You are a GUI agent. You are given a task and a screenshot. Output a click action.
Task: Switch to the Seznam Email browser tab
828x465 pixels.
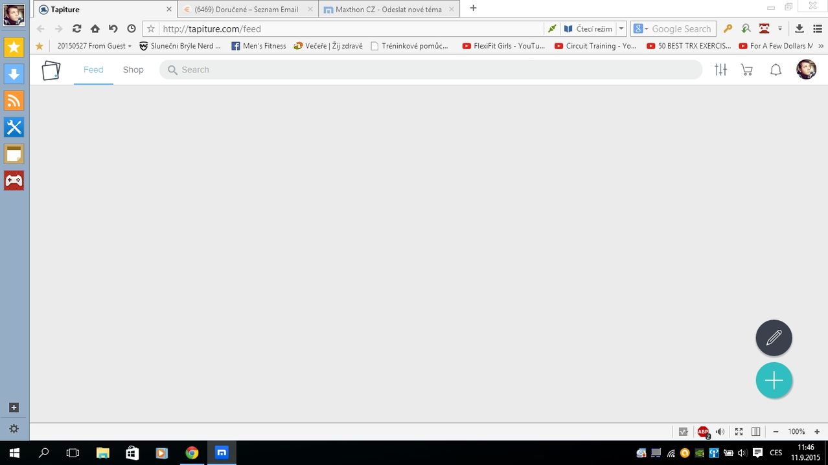pyautogui.click(x=246, y=9)
